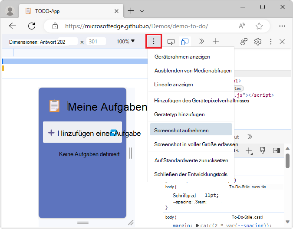Viewport: 293px width, 229px height.
Task: Click the Meine Aufgaben heading
Action: [x=108, y=107]
